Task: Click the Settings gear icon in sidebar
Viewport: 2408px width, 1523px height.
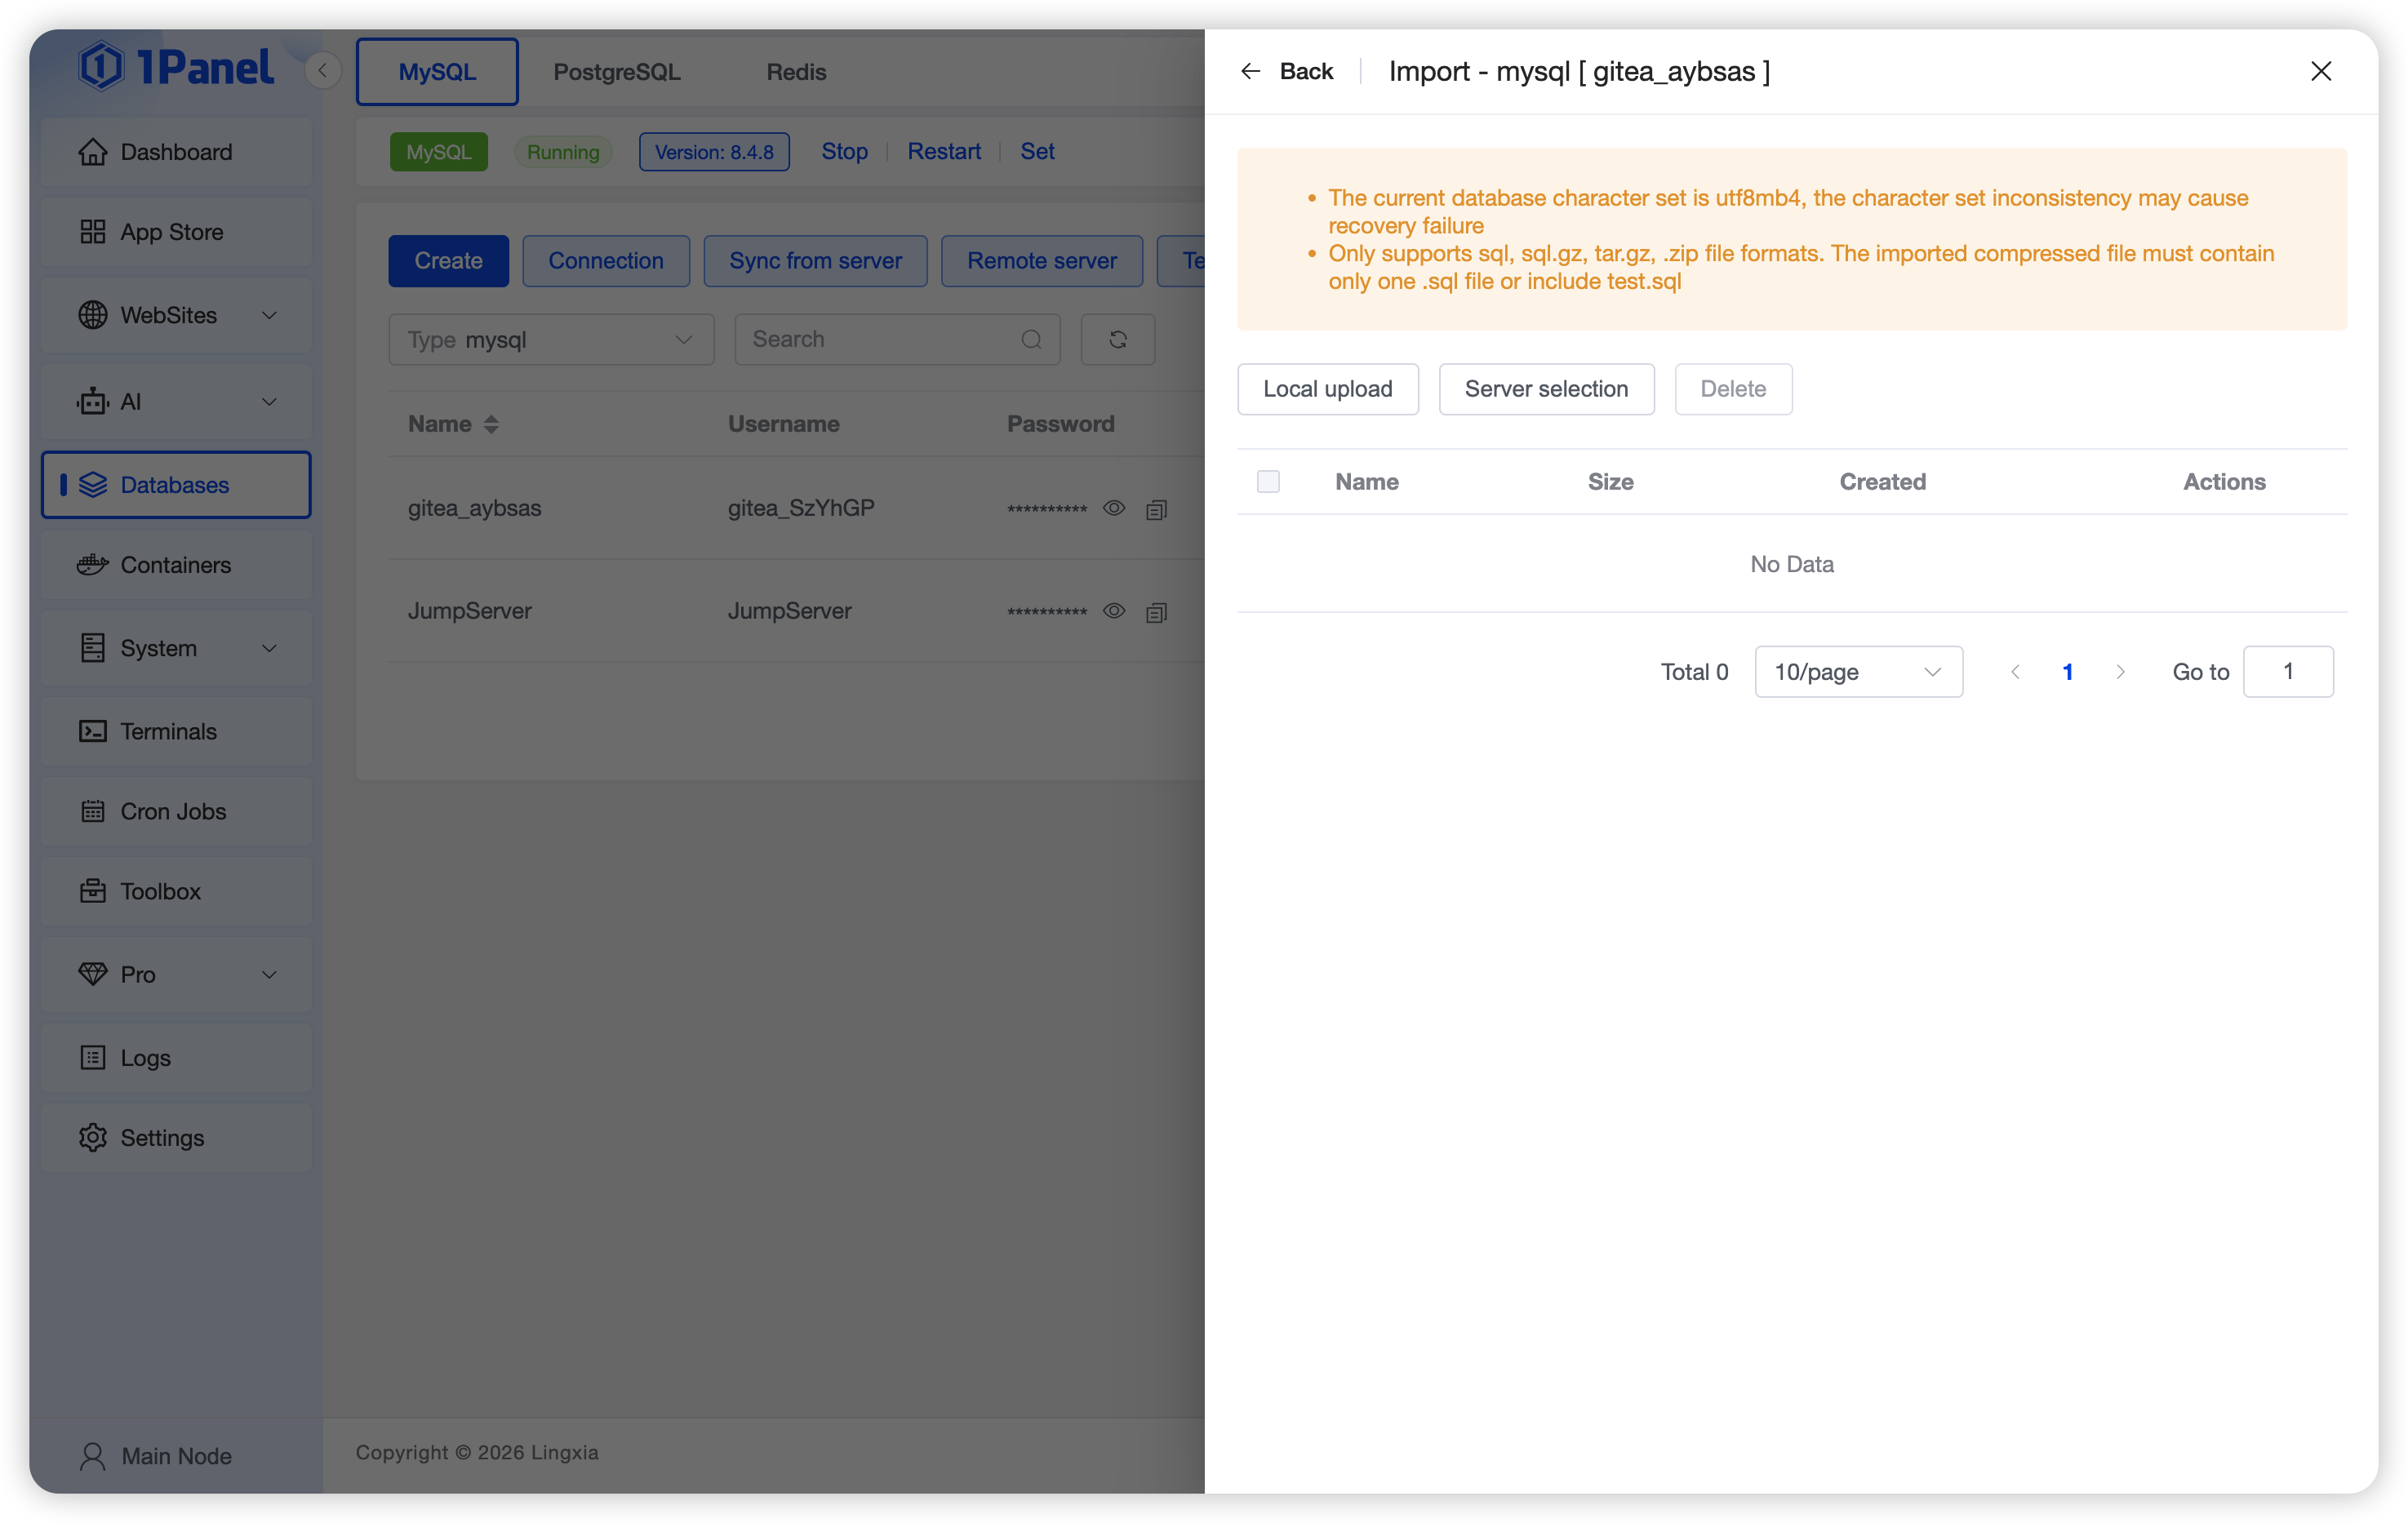Action: [x=92, y=1138]
